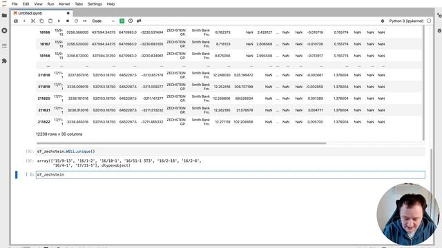Select row index 18168 in the table
The width and height of the screenshot is (442, 248).
coord(44,56)
